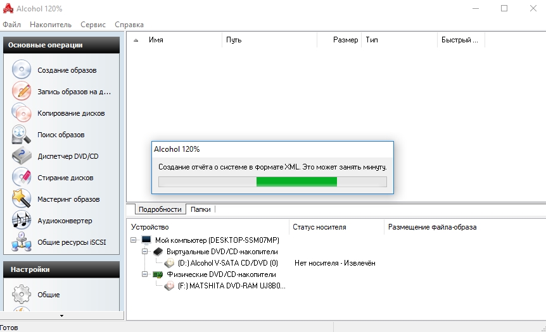This screenshot has height=332, width=546.
Task: Select (D:) Alcohol V-SATA CD/DVD (0)
Action: click(x=228, y=263)
